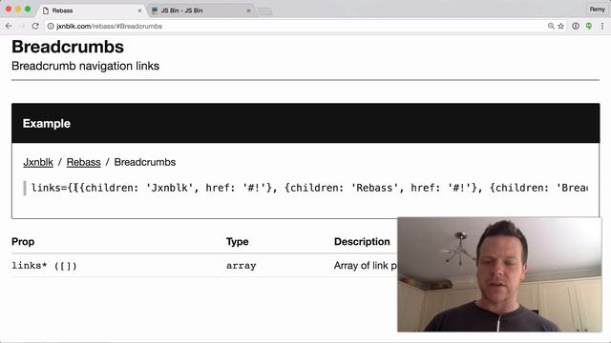Click 'Breadcrumb navigation links' subtitle
The height and width of the screenshot is (343, 611).
pyautogui.click(x=85, y=66)
